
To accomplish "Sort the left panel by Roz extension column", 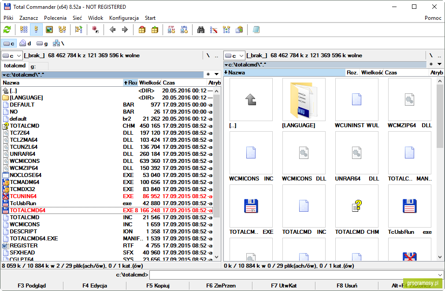I will (x=130, y=83).
